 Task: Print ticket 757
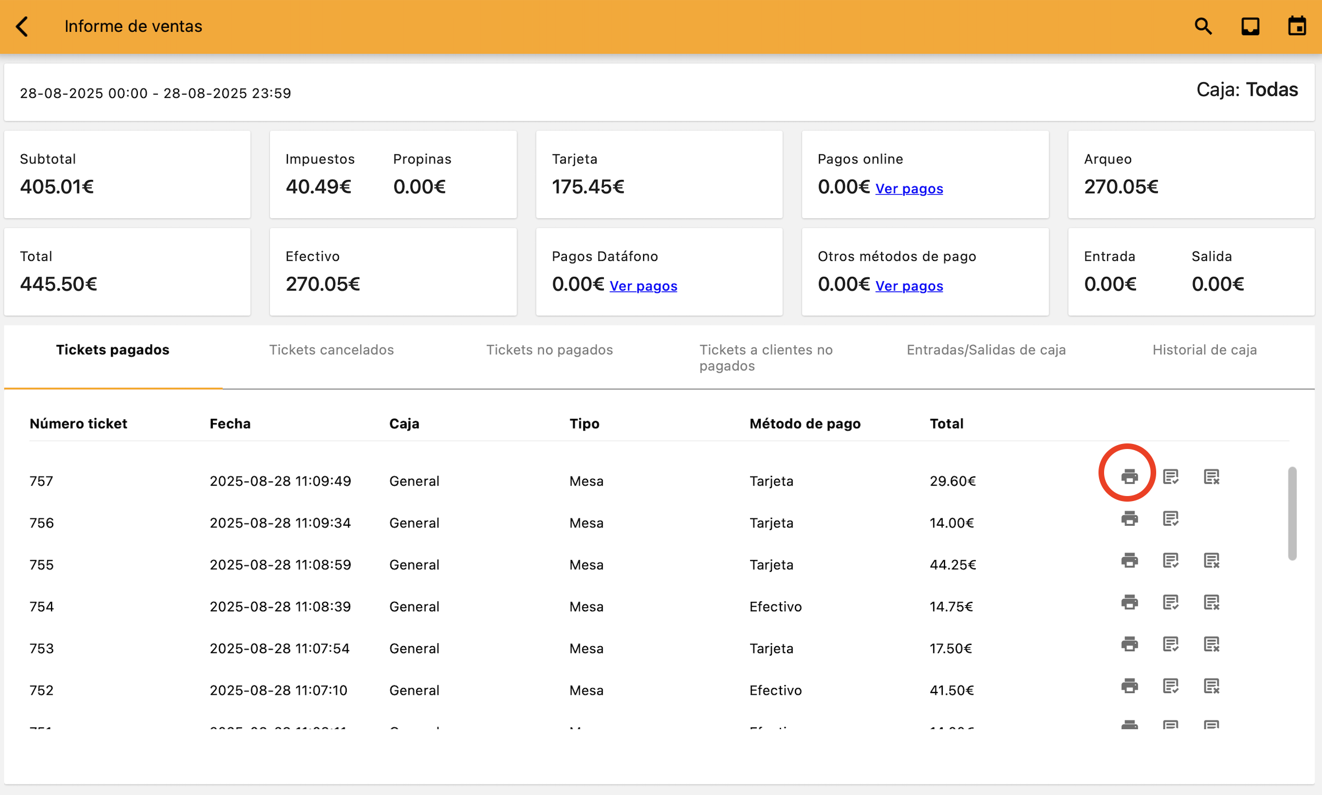click(x=1129, y=476)
